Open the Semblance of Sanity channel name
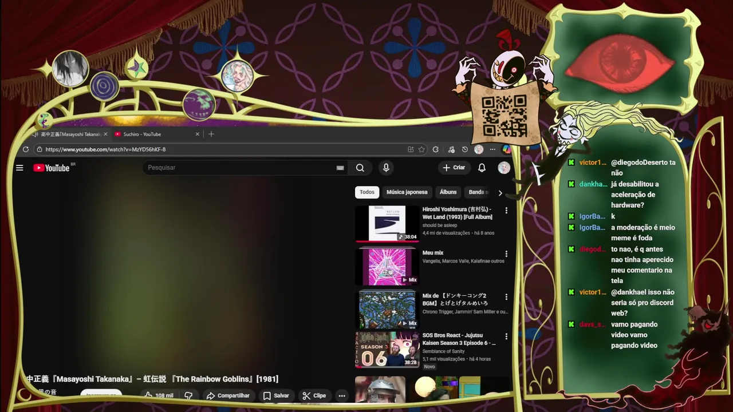The height and width of the screenshot is (412, 733). click(x=443, y=351)
